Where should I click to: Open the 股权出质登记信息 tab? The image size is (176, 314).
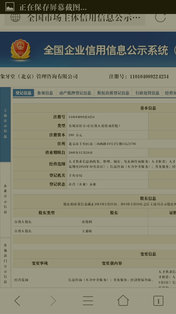113,93
